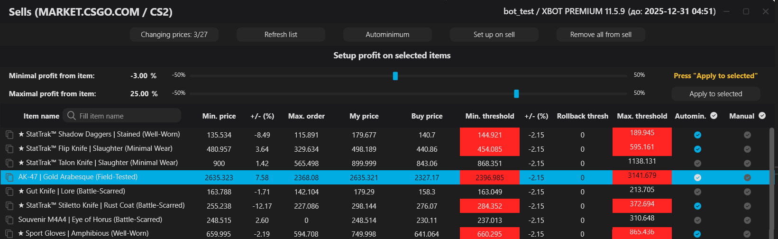The width and height of the screenshot is (778, 239).
Task: Copy name of Shadow Daggers Stained item
Action: coord(9,135)
